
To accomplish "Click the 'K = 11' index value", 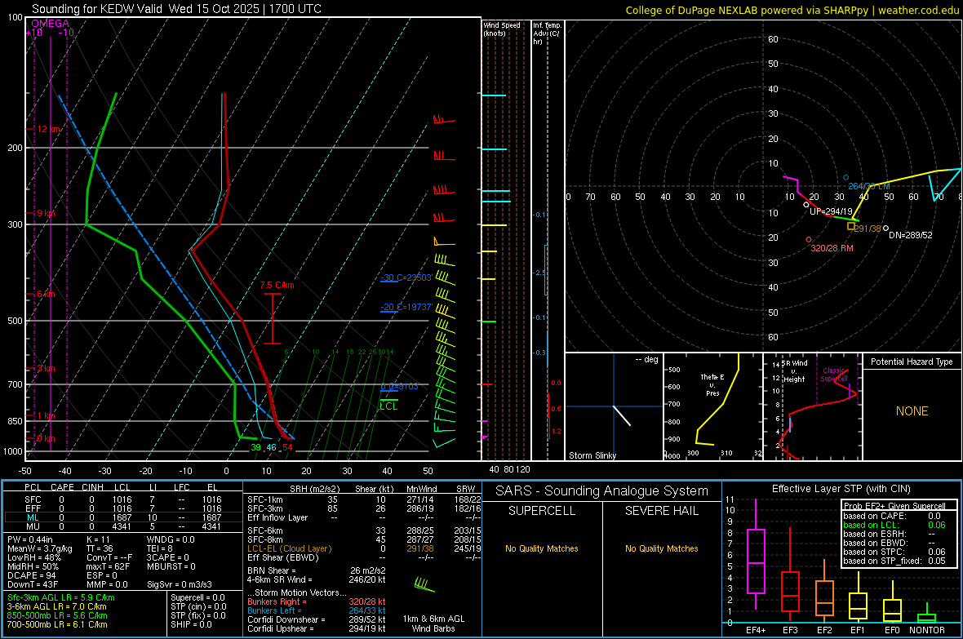I will pos(97,539).
